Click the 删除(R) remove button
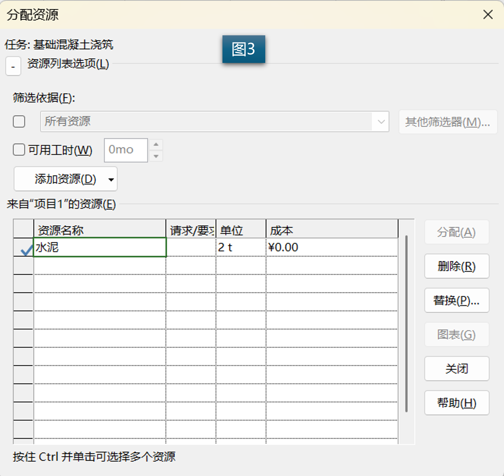Viewport: 504px width, 476px height. (457, 266)
